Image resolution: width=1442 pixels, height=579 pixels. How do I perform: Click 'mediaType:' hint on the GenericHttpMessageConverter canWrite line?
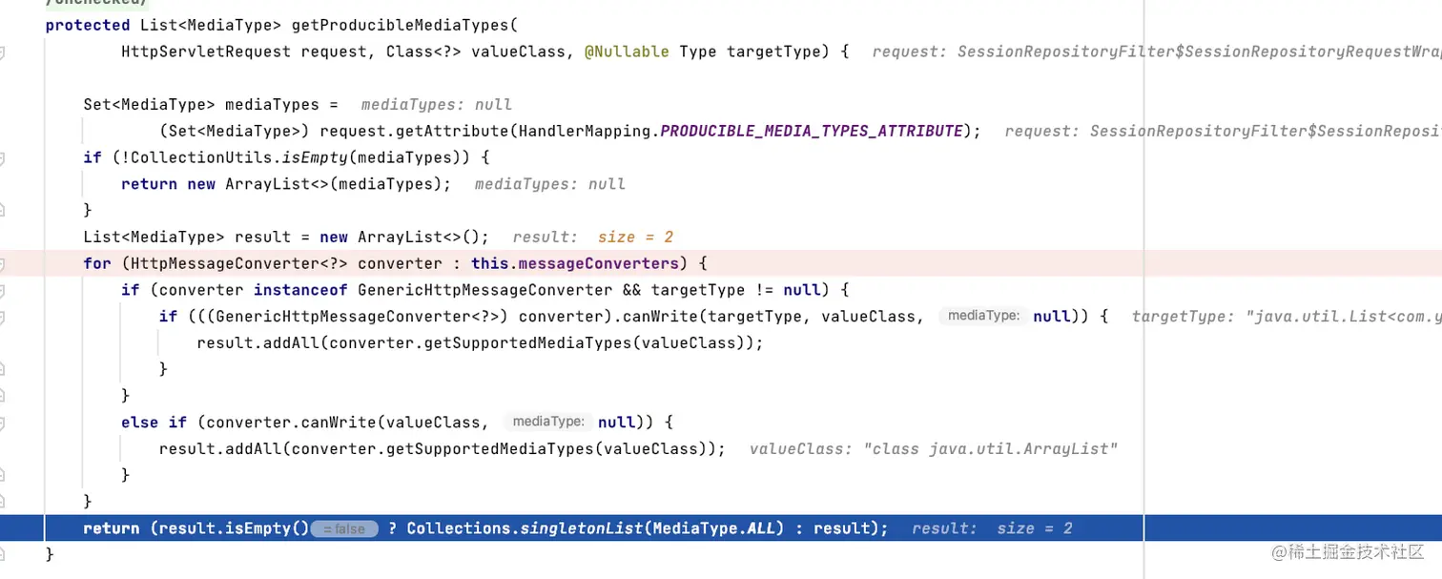(x=984, y=317)
